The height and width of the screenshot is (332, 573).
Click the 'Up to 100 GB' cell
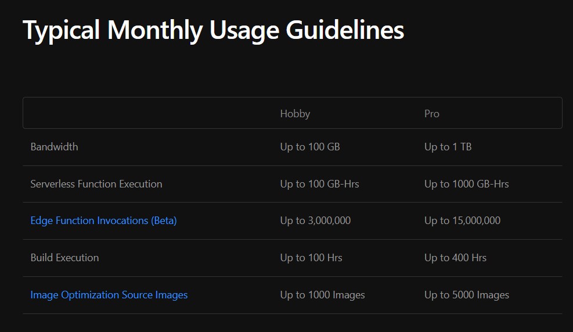[x=309, y=147]
